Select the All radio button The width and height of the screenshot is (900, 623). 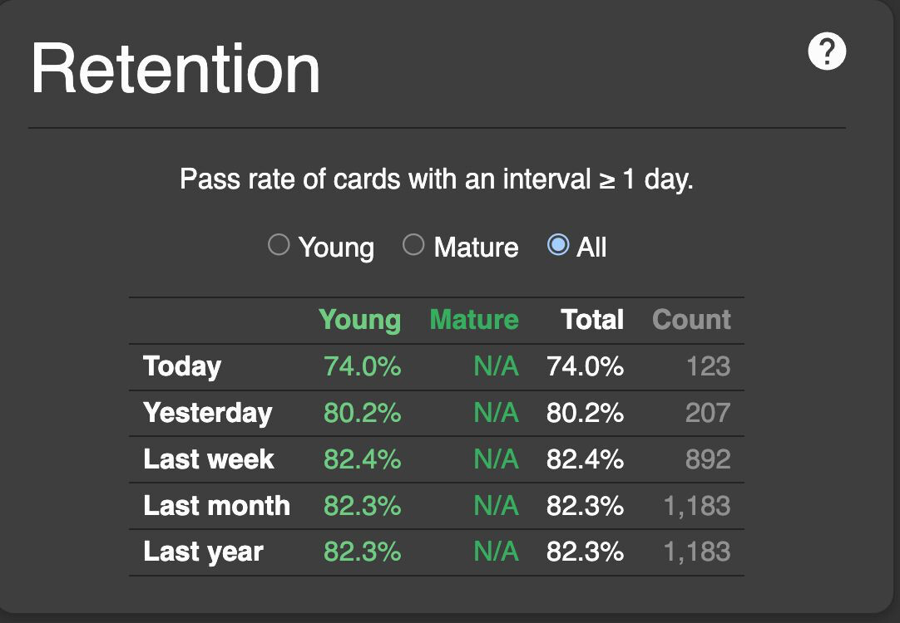pyautogui.click(x=557, y=245)
